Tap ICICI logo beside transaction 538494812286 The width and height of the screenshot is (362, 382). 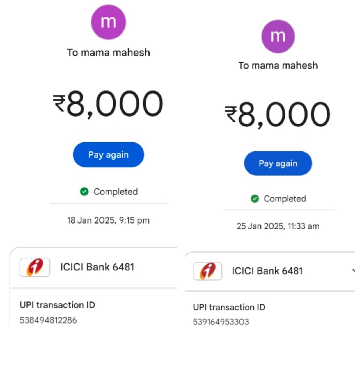[35, 267]
